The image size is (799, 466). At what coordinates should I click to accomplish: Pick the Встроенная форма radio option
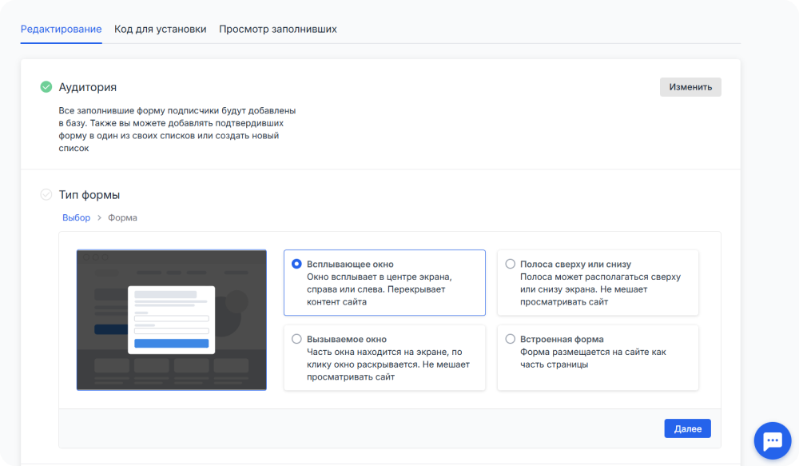click(x=510, y=339)
